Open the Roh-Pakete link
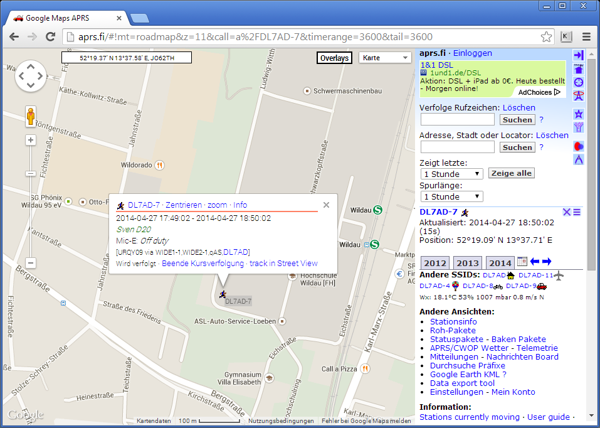Screen dimensions: 600x428 [453, 330]
